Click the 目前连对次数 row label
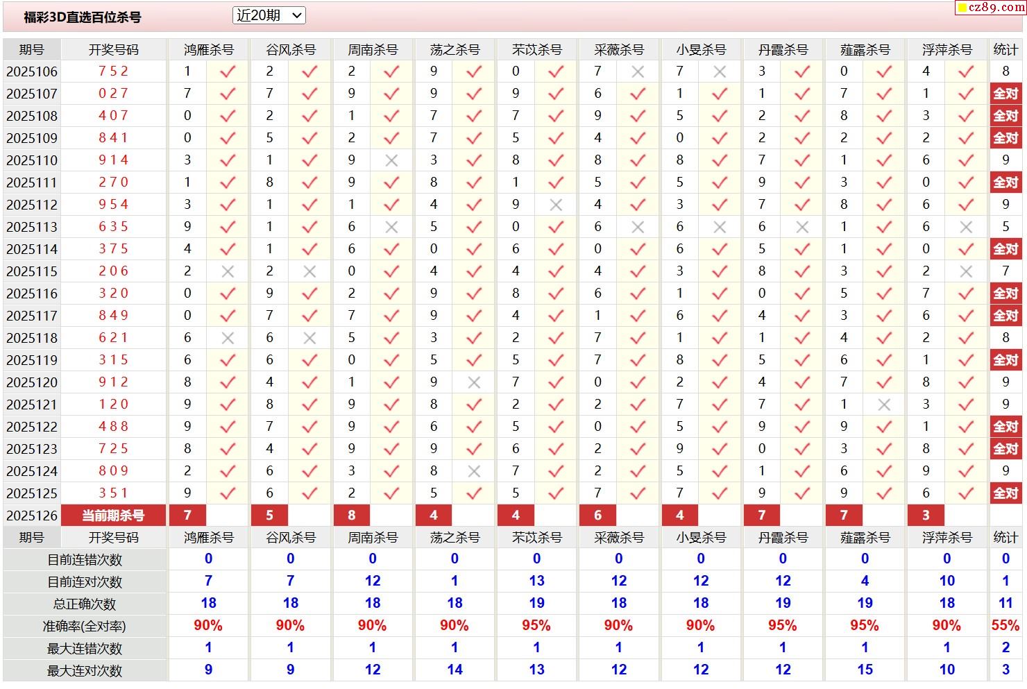Image resolution: width=1027 pixels, height=689 pixels. pyautogui.click(x=85, y=582)
